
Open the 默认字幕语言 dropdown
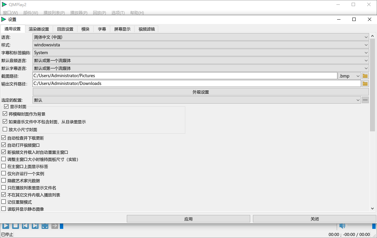click(201, 68)
